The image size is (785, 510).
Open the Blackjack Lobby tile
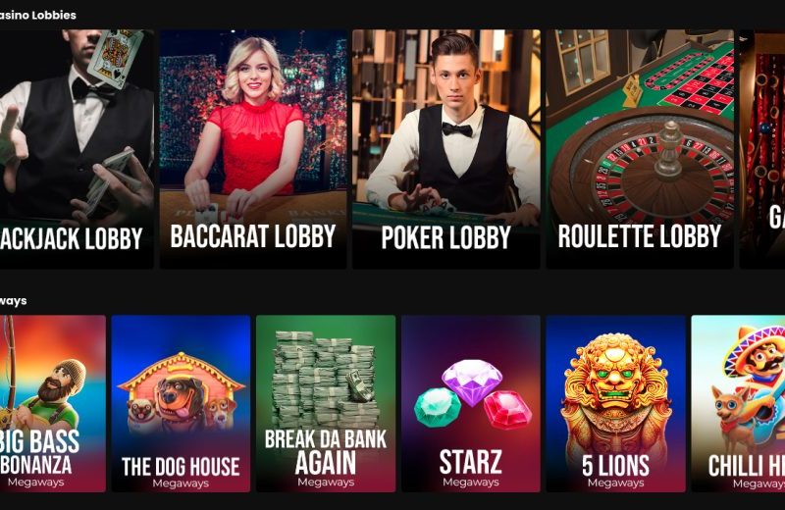77,149
